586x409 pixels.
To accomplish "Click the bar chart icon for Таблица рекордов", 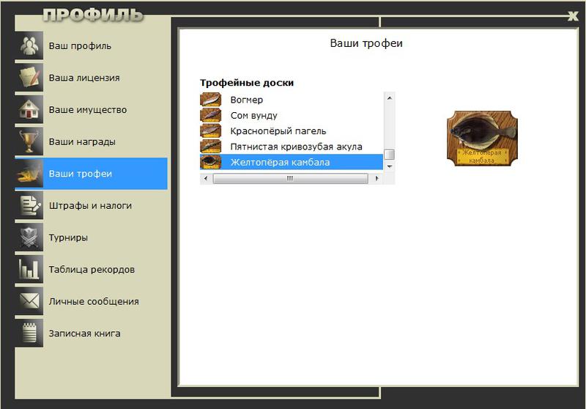I will coord(29,269).
